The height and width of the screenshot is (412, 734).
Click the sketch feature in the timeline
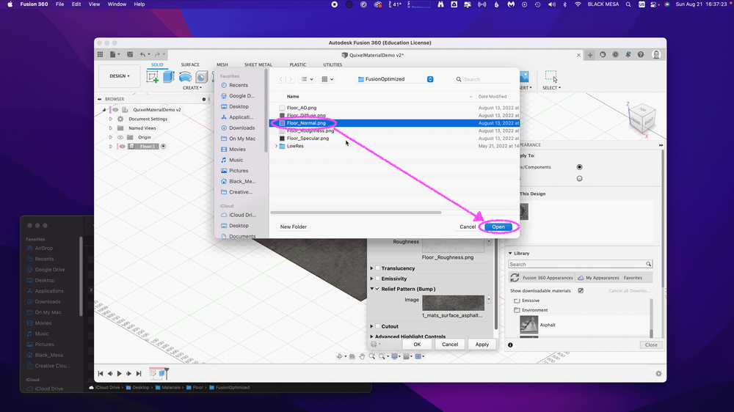pos(153,373)
